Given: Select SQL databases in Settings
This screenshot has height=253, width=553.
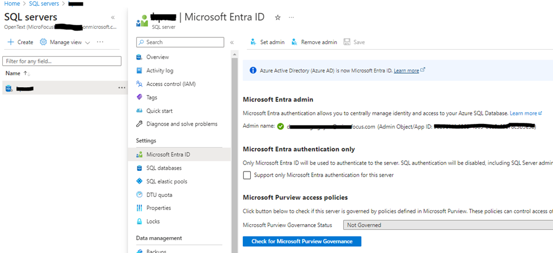Looking at the screenshot, I should click(x=163, y=168).
